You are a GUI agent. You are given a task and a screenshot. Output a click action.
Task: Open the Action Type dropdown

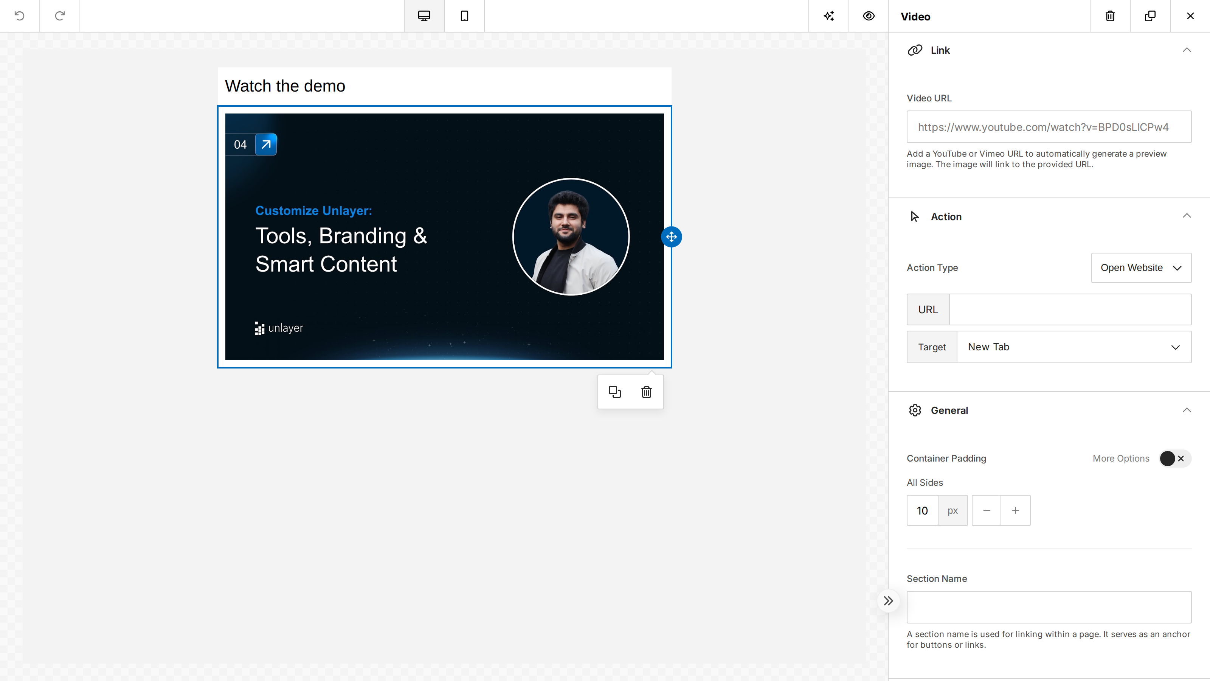[1141, 267]
